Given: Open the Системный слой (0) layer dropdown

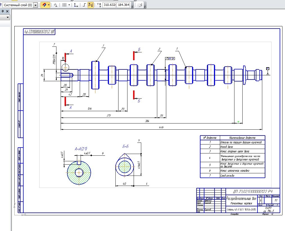Looking at the screenshot, I should tap(35, 5).
